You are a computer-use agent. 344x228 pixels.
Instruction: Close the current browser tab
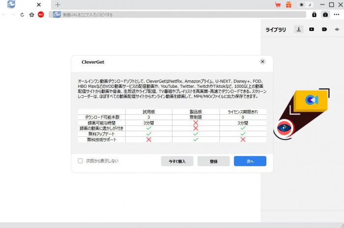click(39, 4)
